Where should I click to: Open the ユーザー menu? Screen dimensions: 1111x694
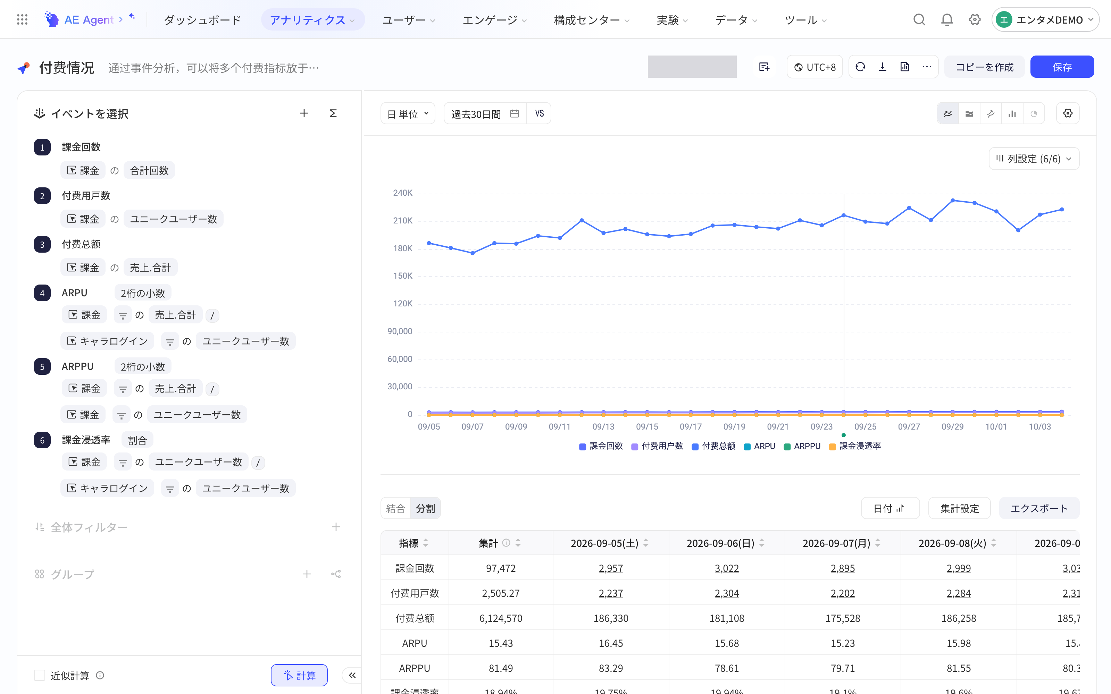pyautogui.click(x=409, y=20)
